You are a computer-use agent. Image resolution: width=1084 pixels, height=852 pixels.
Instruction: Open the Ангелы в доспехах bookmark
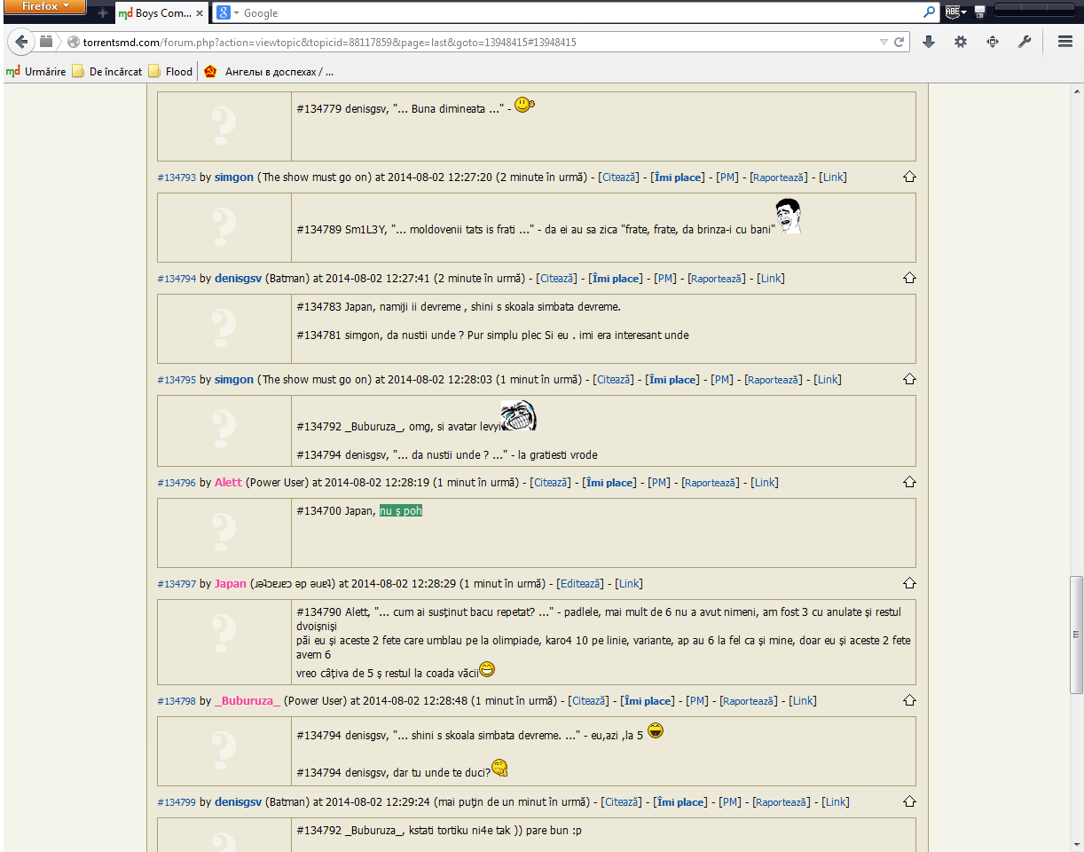coord(269,72)
